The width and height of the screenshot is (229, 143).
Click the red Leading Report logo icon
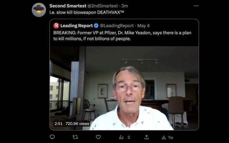(x=56, y=26)
